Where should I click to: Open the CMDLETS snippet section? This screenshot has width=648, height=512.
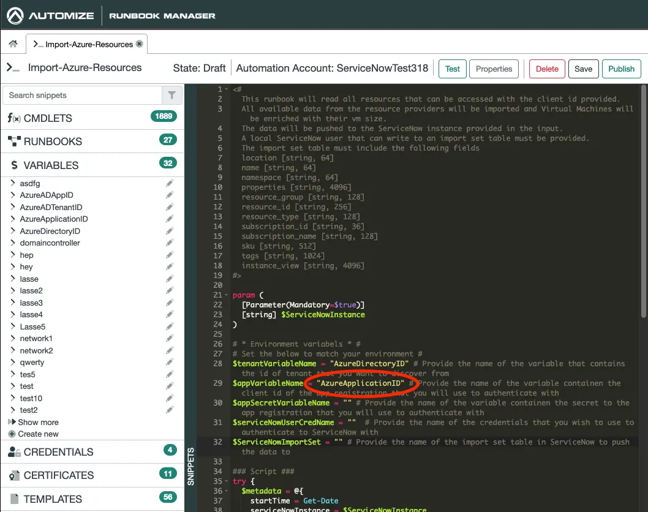pyautogui.click(x=92, y=118)
